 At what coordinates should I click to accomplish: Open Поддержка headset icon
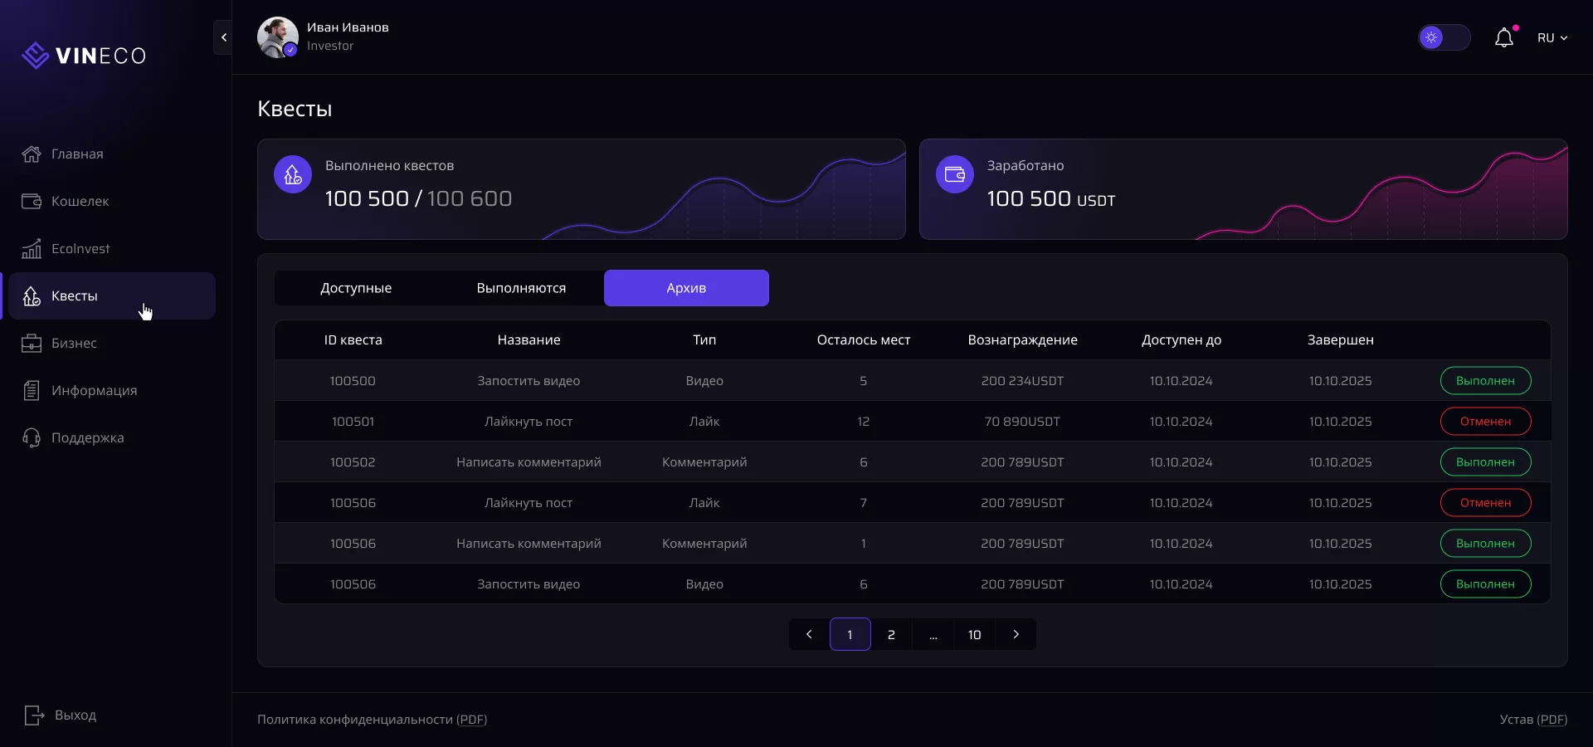pos(32,438)
